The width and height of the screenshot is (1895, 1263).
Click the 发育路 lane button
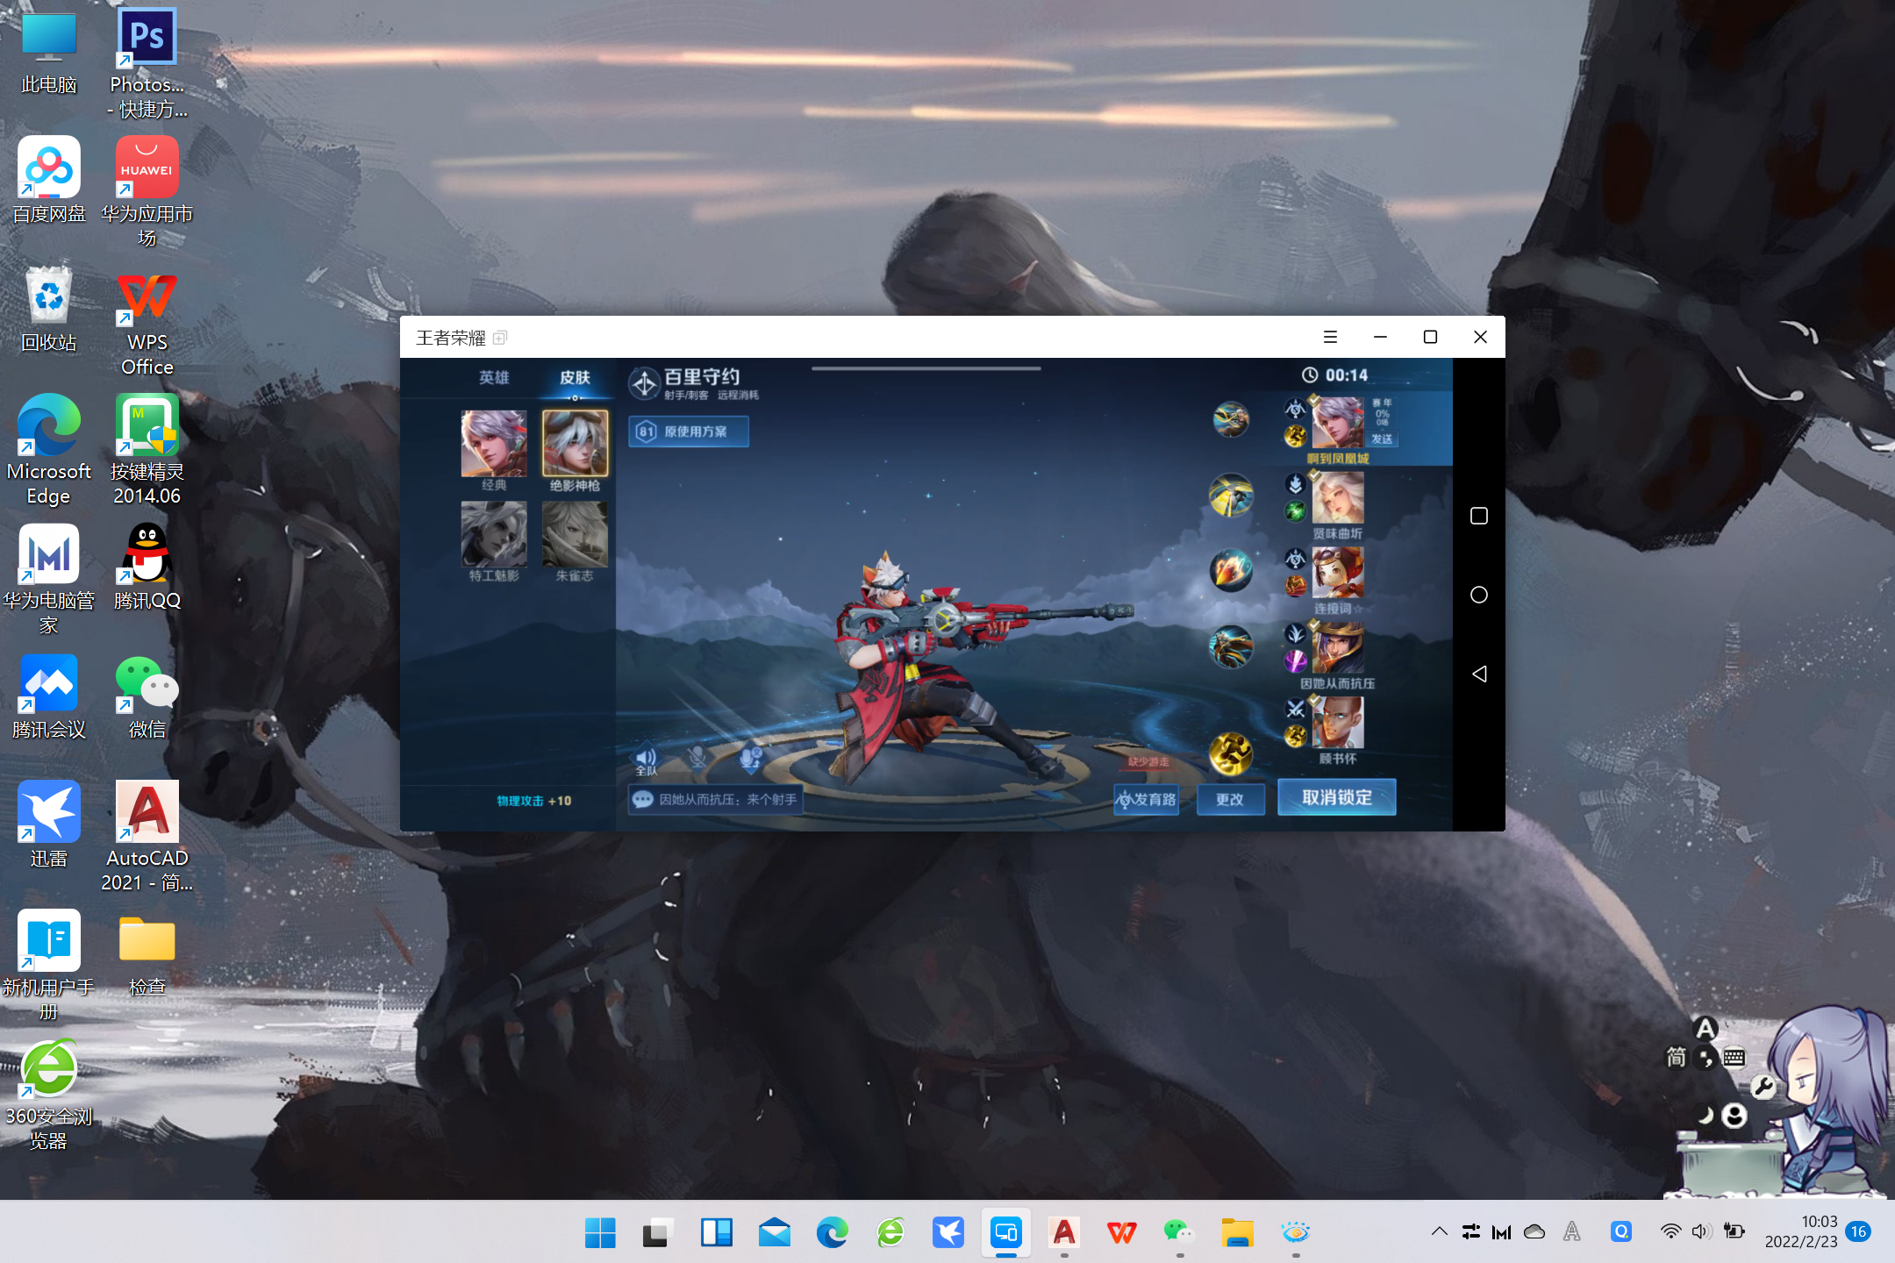click(x=1146, y=799)
